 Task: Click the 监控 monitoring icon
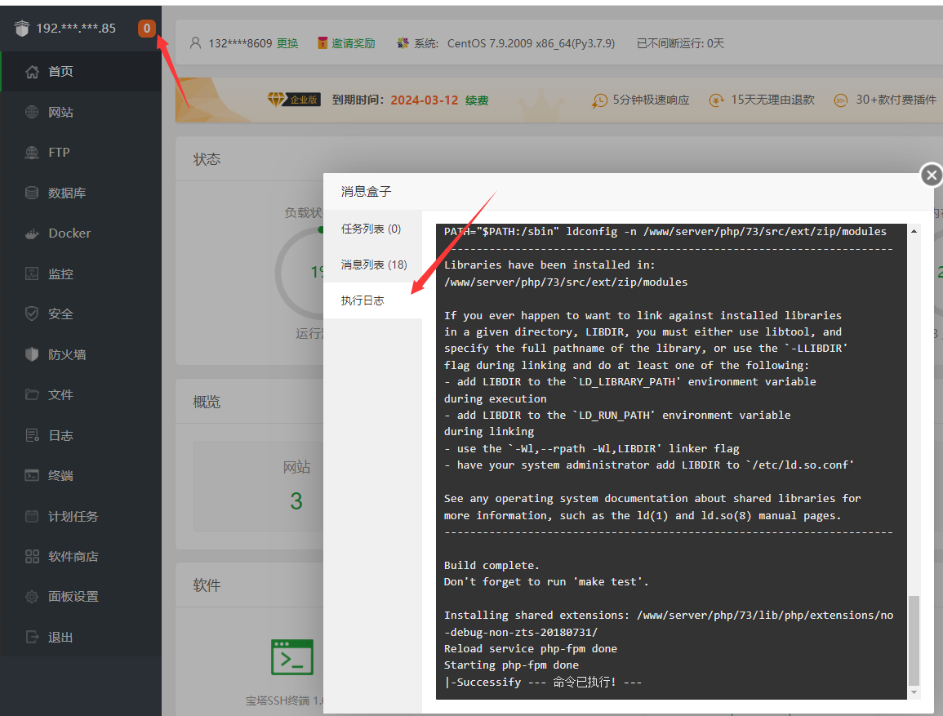coord(32,274)
